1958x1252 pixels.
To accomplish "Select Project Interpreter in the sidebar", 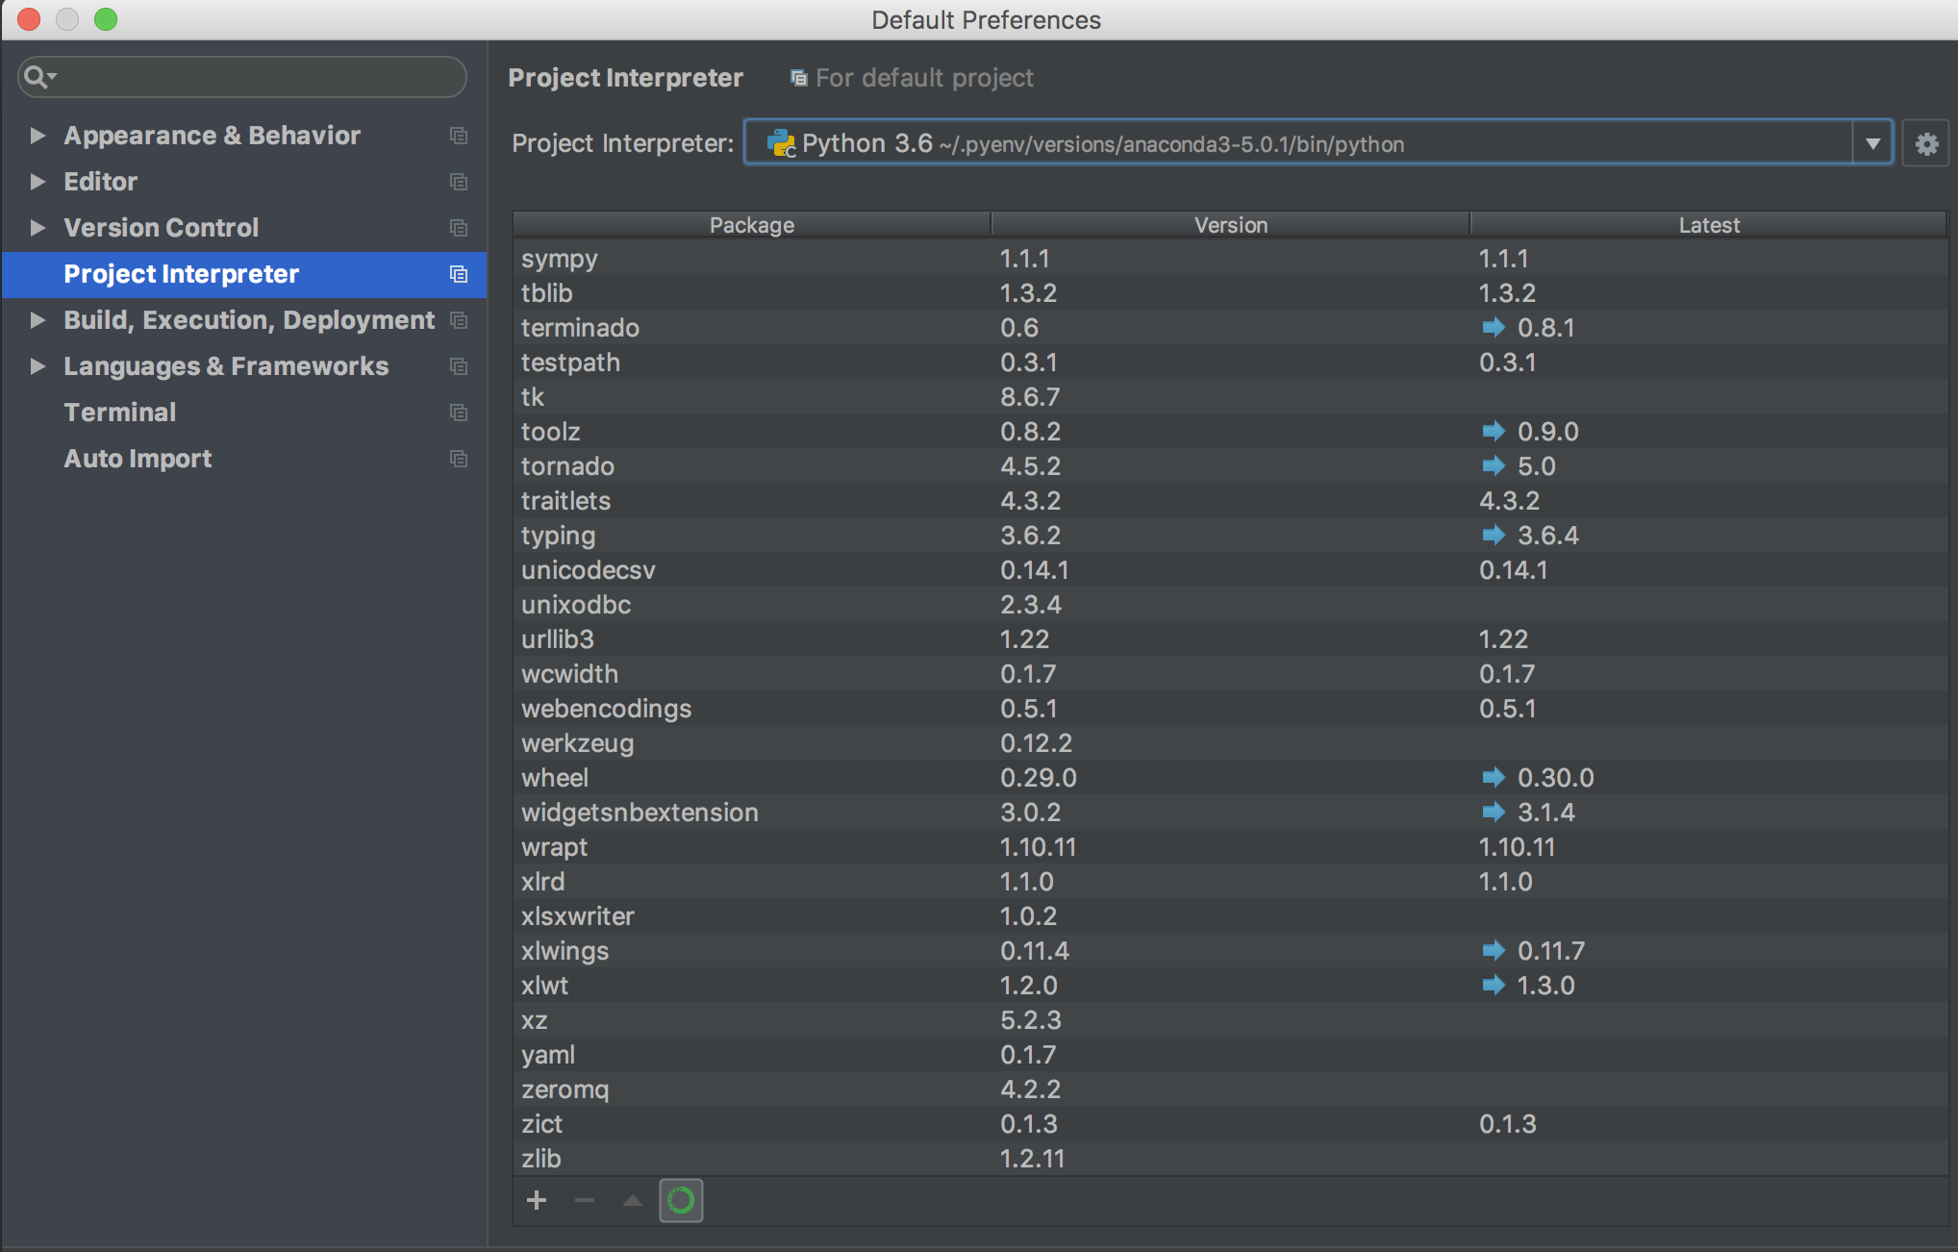I will pos(181,274).
